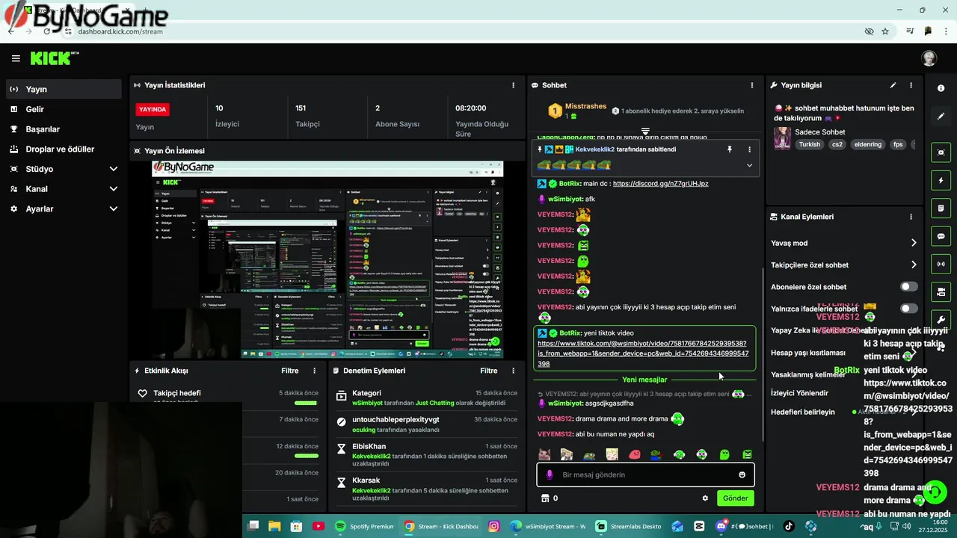Image resolution: width=957 pixels, height=538 pixels.
Task: Open the discord.gg invite link in chat
Action: point(660,183)
